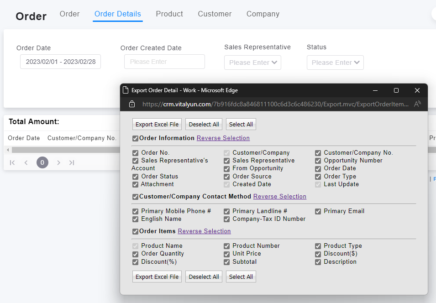Open the Company tab
This screenshot has height=303, width=436.
(x=263, y=14)
